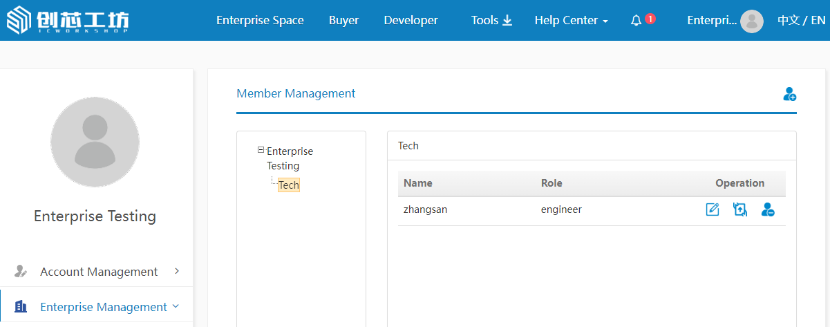
Task: Open the Buyer menu item
Action: (343, 21)
